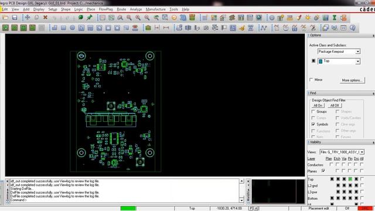Uncheck the Symbols find filter checkbox
Image resolution: width=375 pixels, height=211 pixels.
[313, 124]
